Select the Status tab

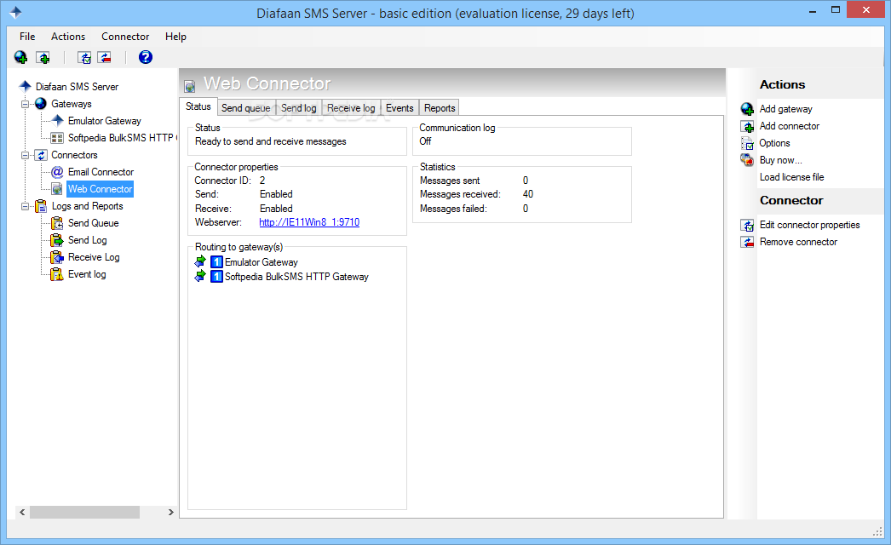[198, 106]
